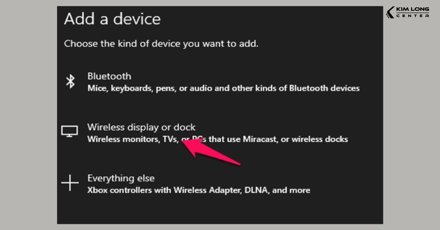This screenshot has width=440, height=230.
Task: Click the wireless display monitor icon
Action: [70, 131]
